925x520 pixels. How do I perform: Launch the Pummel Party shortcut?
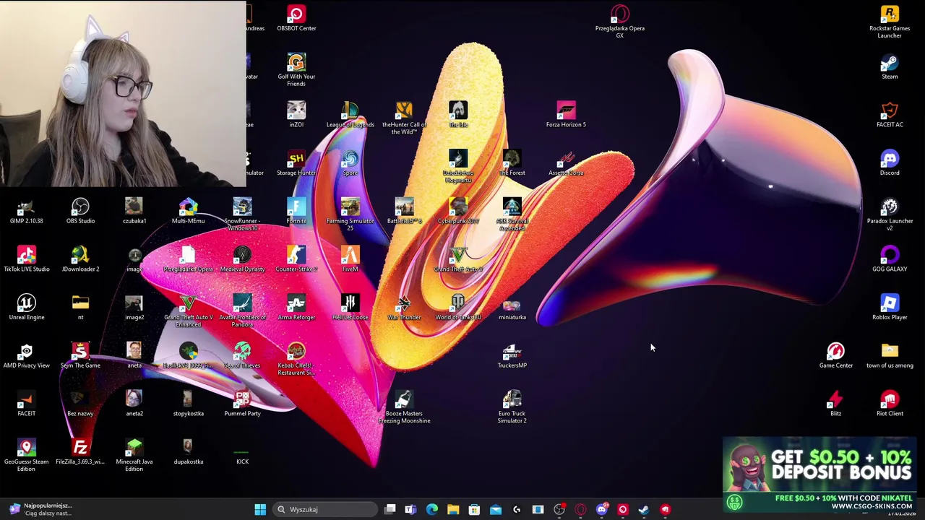[x=242, y=404]
